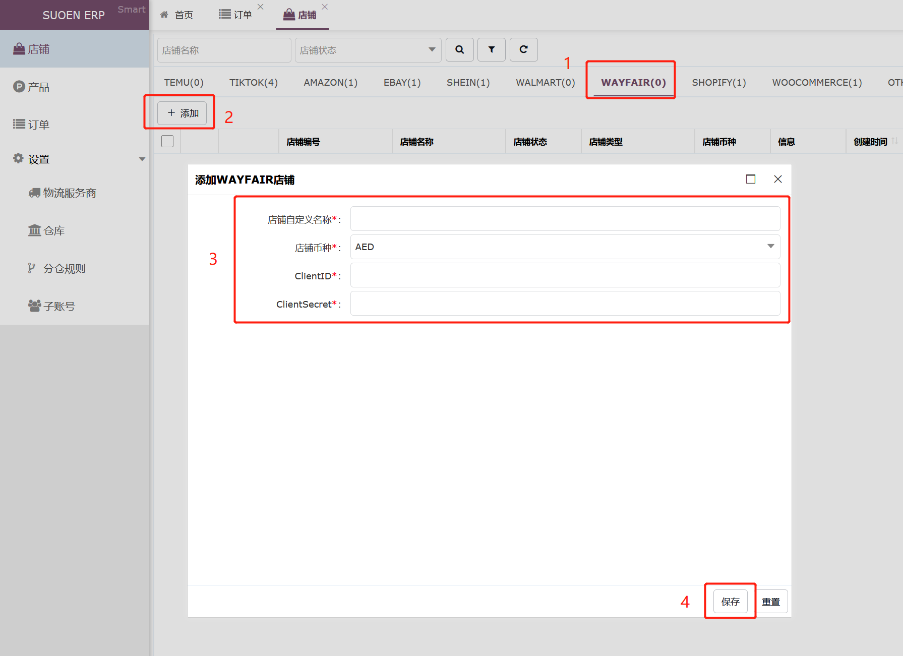The image size is (903, 656).
Task: Focus the 店铺名称 search field
Action: 224,50
